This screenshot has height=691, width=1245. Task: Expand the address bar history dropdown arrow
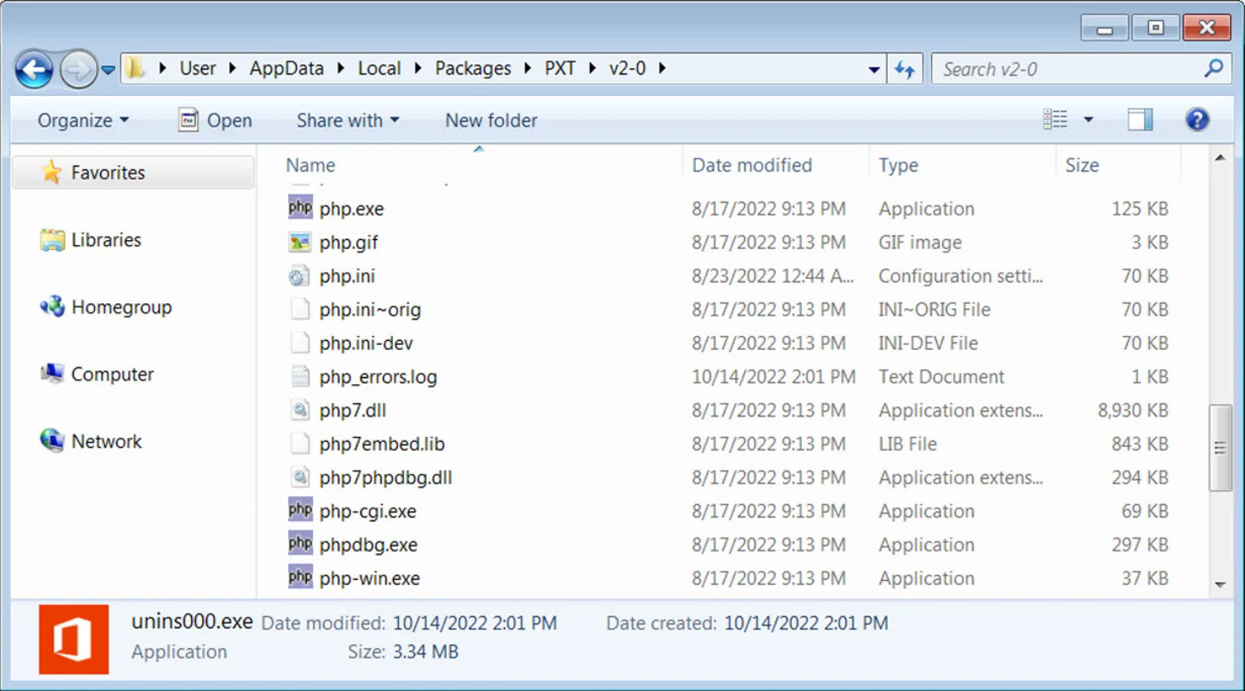(x=874, y=70)
